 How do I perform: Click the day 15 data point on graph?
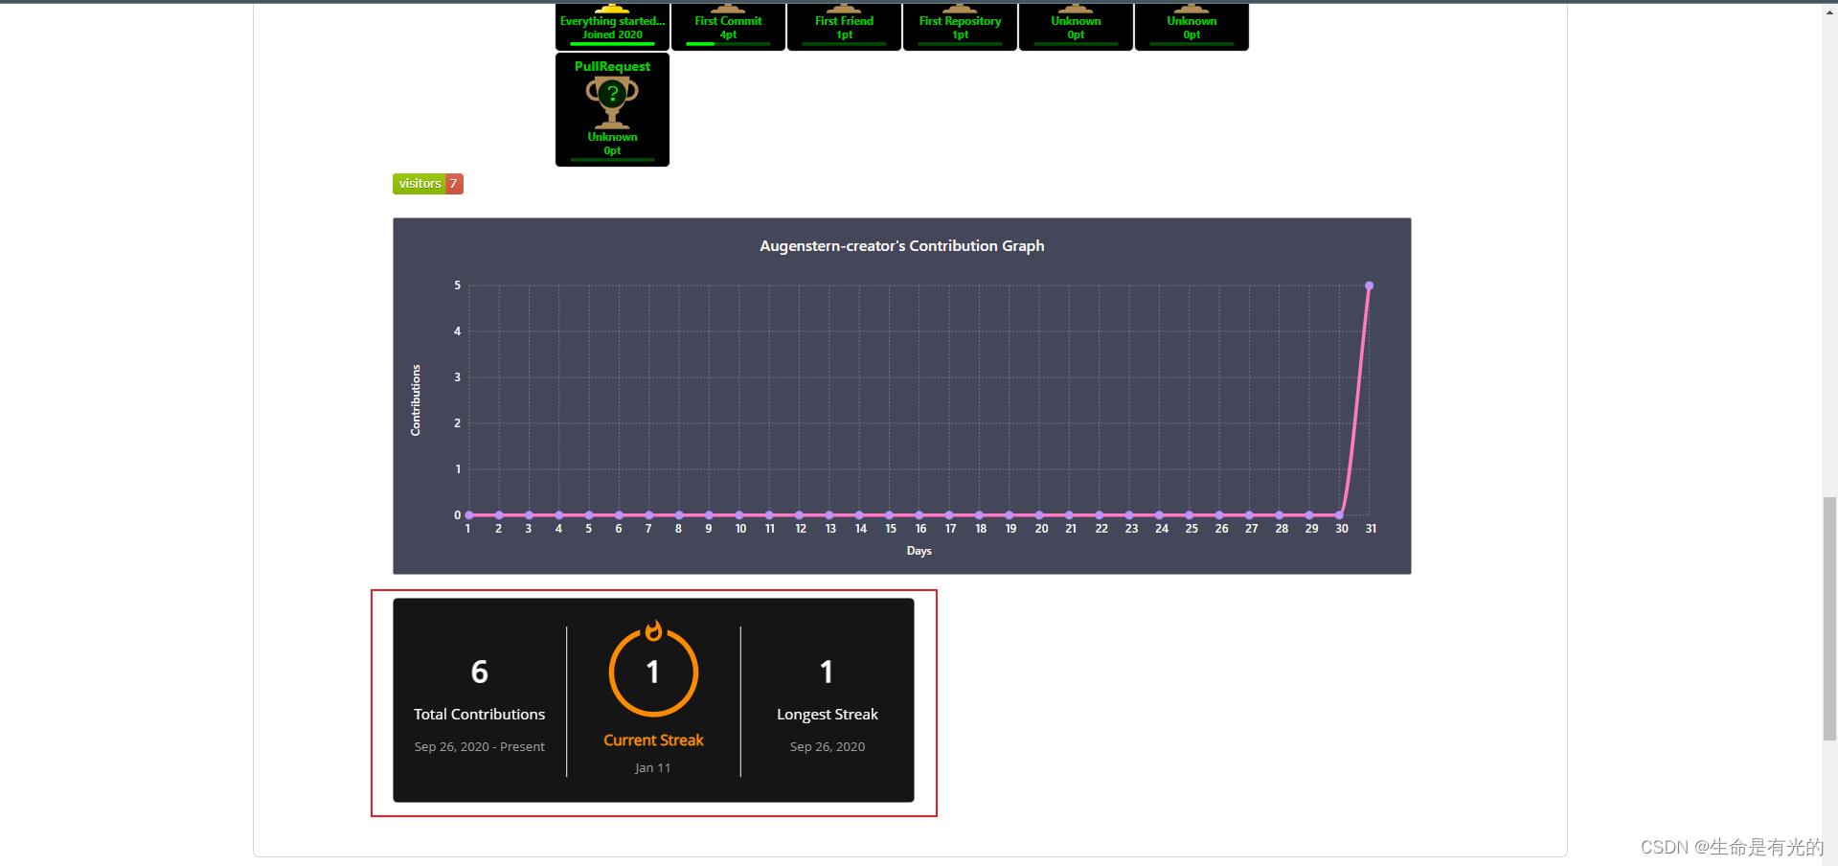pos(889,515)
